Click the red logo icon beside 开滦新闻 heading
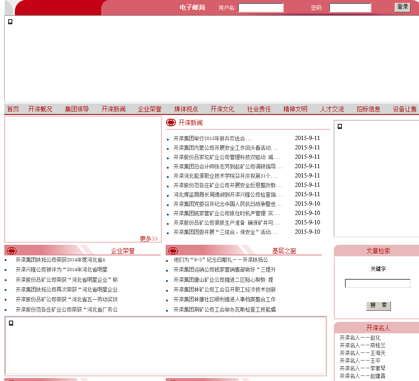The height and width of the screenshot is (381, 419). [171, 123]
